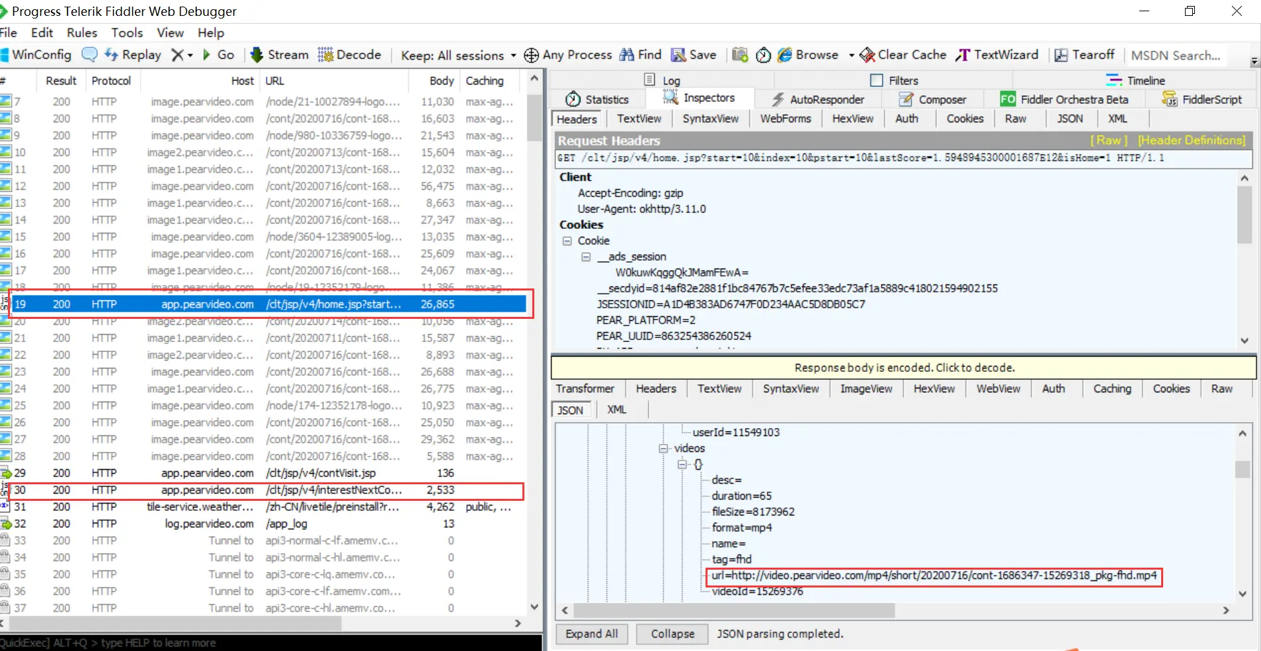Viewport: 1261px width, 651px height.
Task: Select session 29 contVisit.jsp row
Action: [264, 473]
